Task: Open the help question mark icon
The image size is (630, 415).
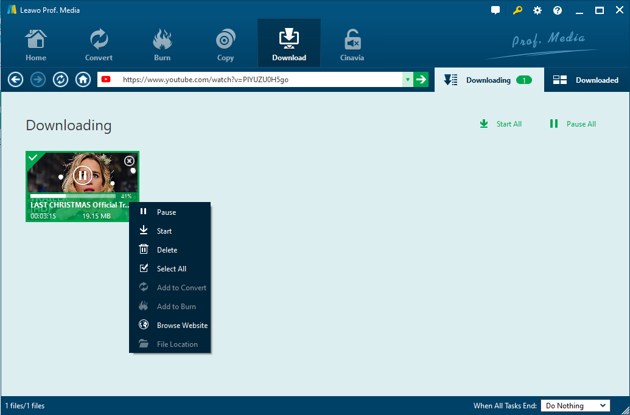Action: tap(558, 10)
